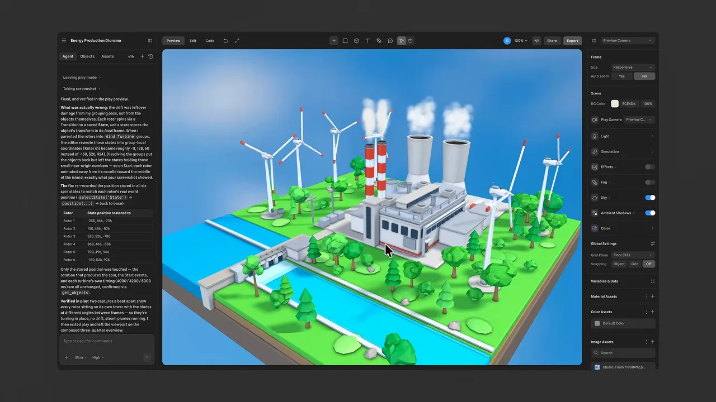The width and height of the screenshot is (716, 402).
Task: Click the timer icon in the toolbar
Action: pyautogui.click(x=411, y=41)
